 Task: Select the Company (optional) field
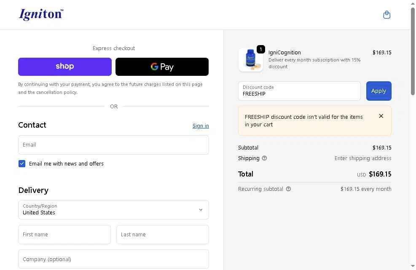[x=113, y=259]
